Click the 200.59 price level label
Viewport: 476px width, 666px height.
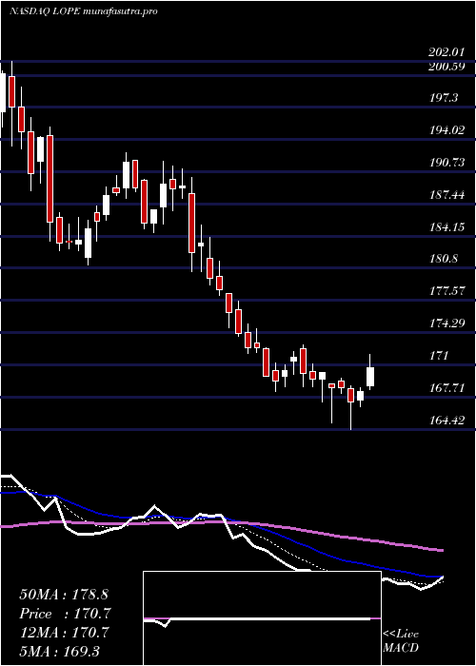click(x=446, y=66)
